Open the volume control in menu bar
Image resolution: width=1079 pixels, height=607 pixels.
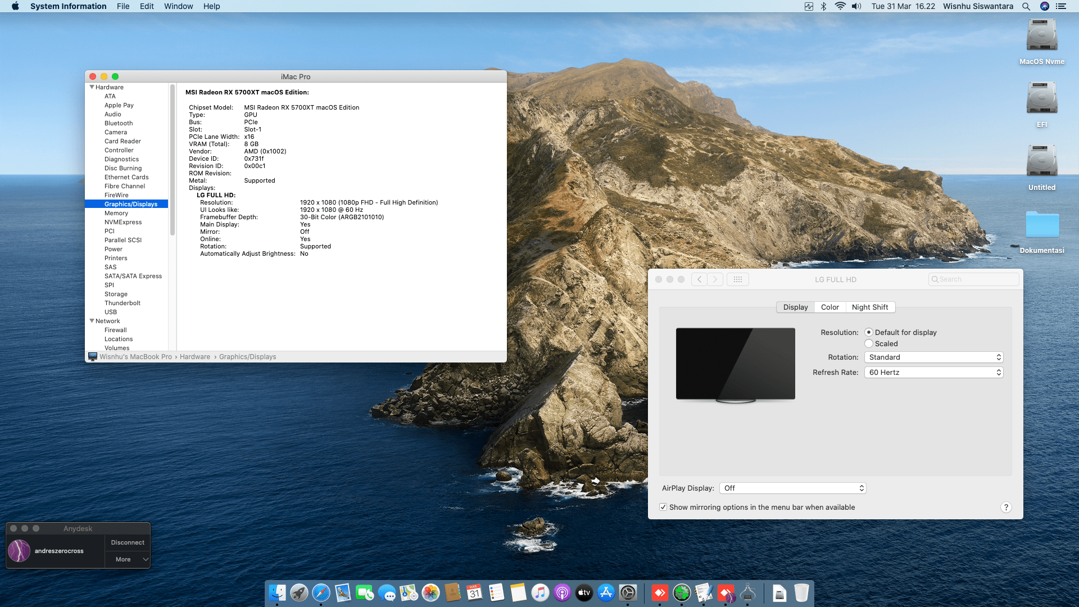pos(856,6)
